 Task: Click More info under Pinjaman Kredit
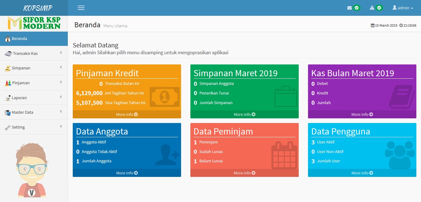tap(127, 114)
